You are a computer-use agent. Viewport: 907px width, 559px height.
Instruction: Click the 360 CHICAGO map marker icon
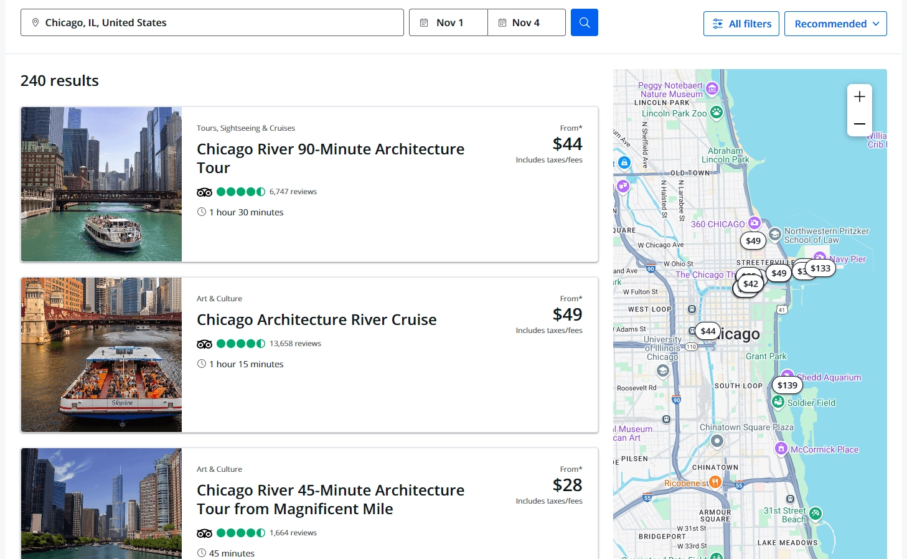pyautogui.click(x=754, y=223)
